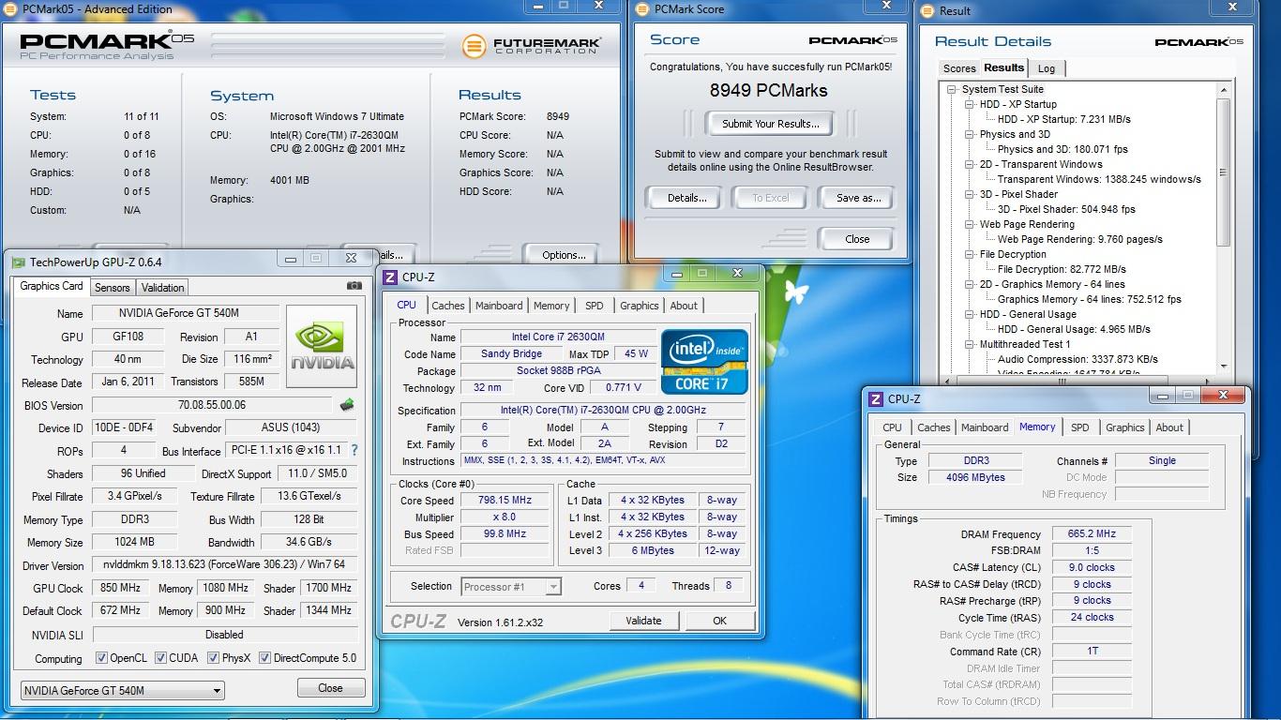Click the Futuremark Corporation logo
Image resolution: width=1281 pixels, height=720 pixels.
point(531,45)
